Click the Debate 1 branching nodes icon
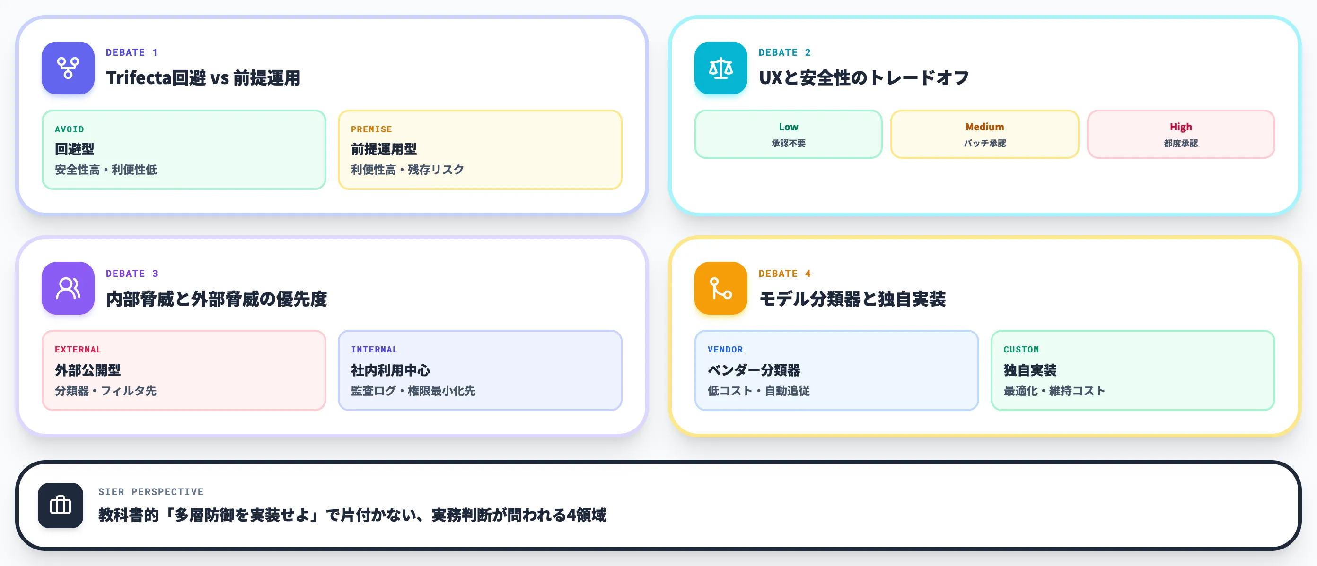The image size is (1317, 566). tap(68, 68)
